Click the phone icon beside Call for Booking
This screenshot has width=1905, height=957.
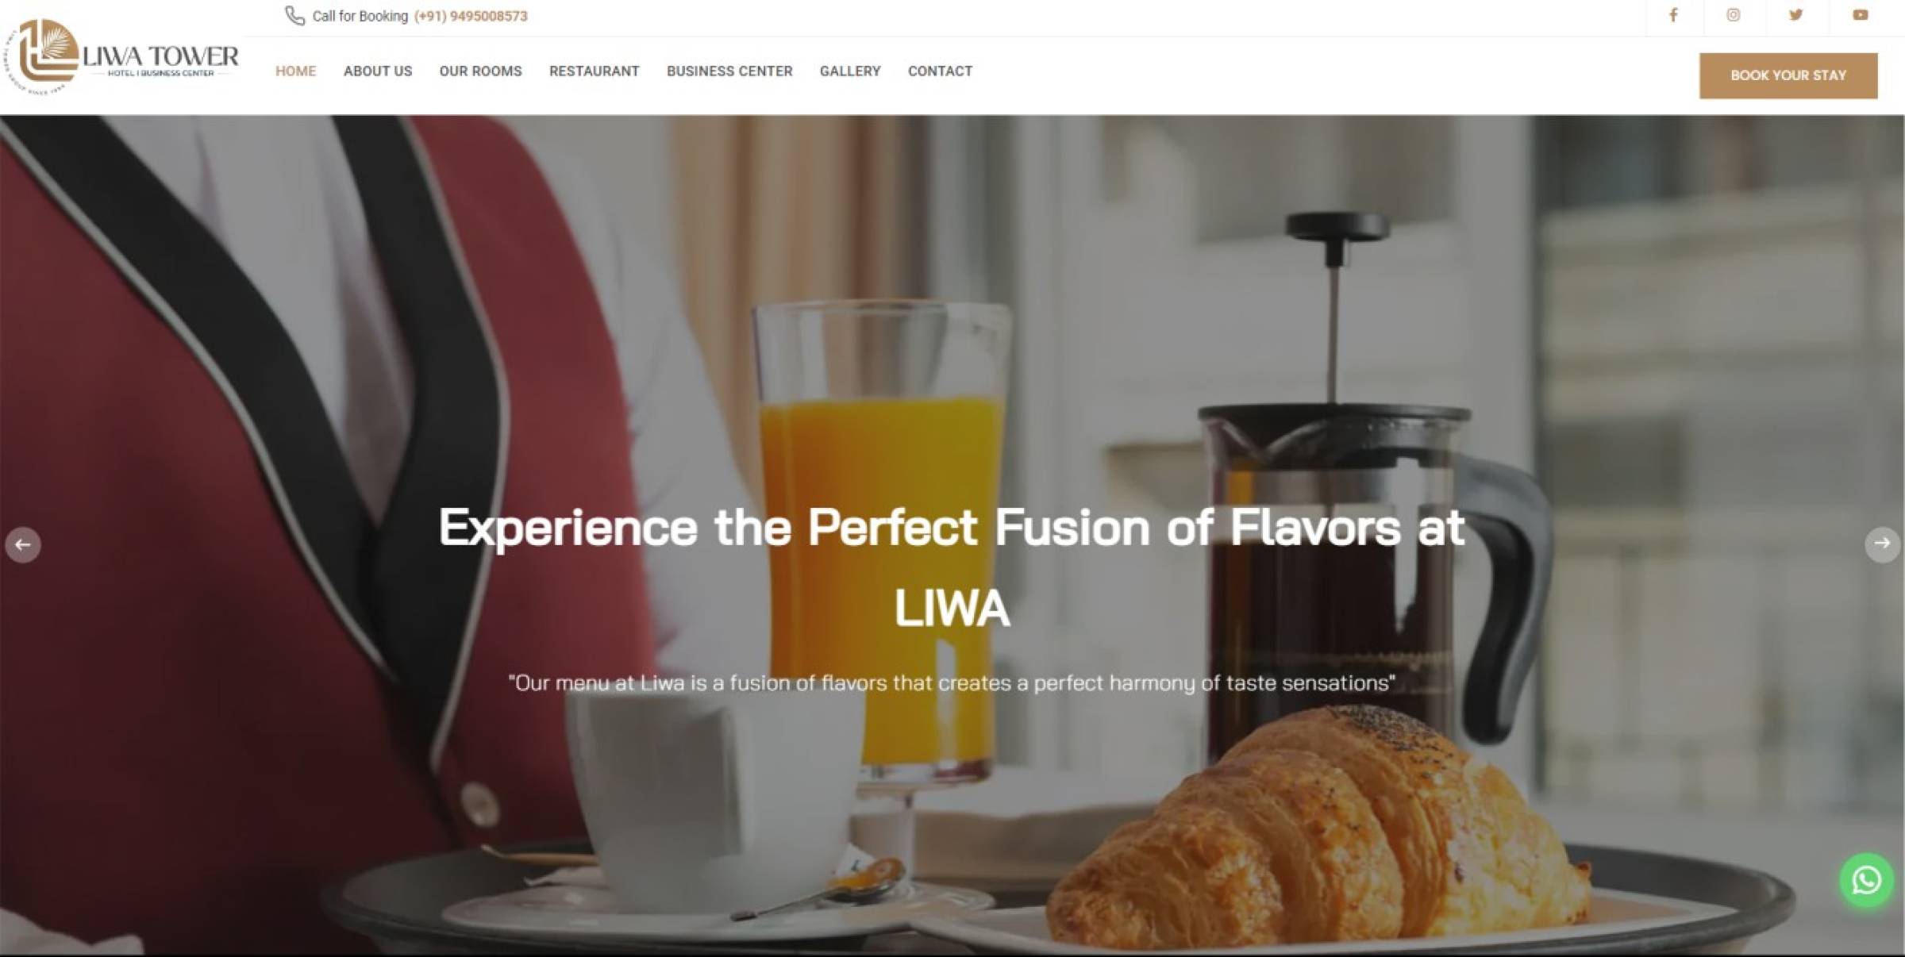pos(294,16)
